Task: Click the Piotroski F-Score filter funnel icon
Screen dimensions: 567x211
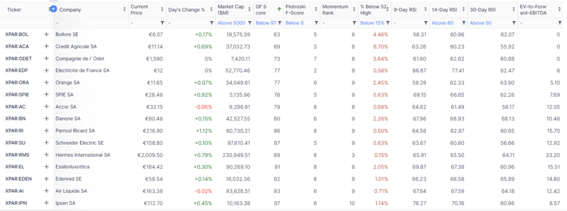Action: [316, 23]
